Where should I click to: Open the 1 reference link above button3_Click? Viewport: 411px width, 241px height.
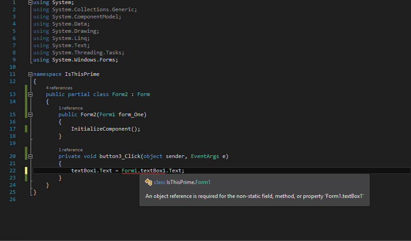click(x=71, y=150)
